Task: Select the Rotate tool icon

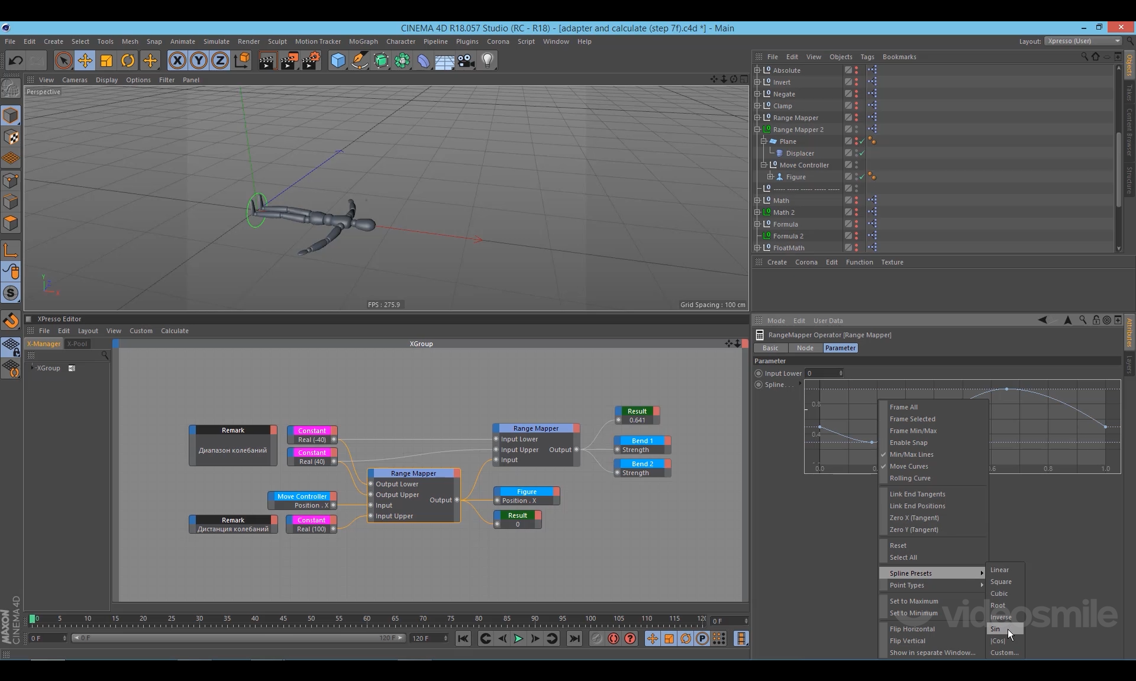Action: coord(128,60)
